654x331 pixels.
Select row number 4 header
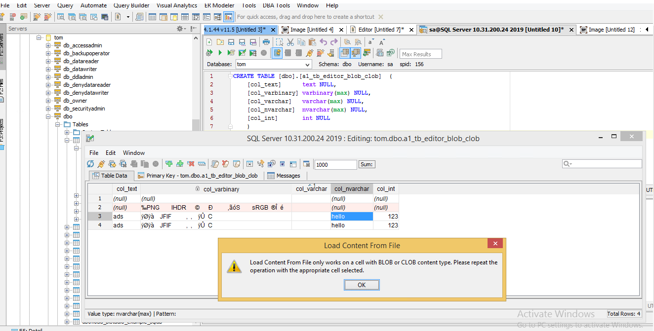click(100, 225)
